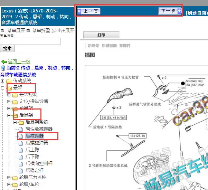Click the folder icon beside 定位/操纵诊断

coord(15,102)
